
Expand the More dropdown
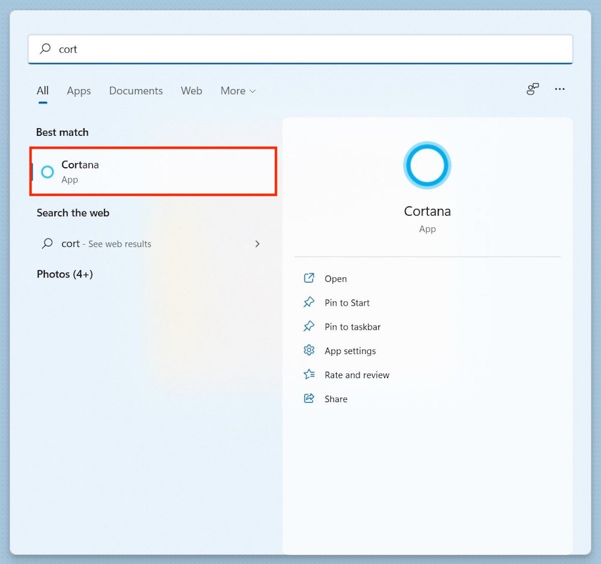238,91
